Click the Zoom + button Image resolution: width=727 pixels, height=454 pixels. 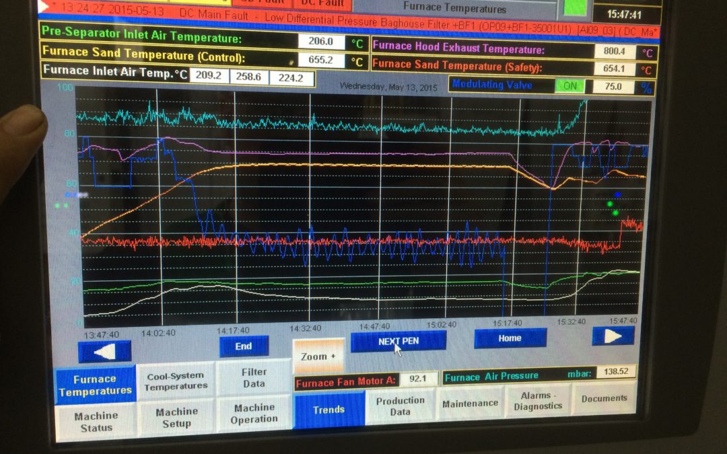point(318,356)
